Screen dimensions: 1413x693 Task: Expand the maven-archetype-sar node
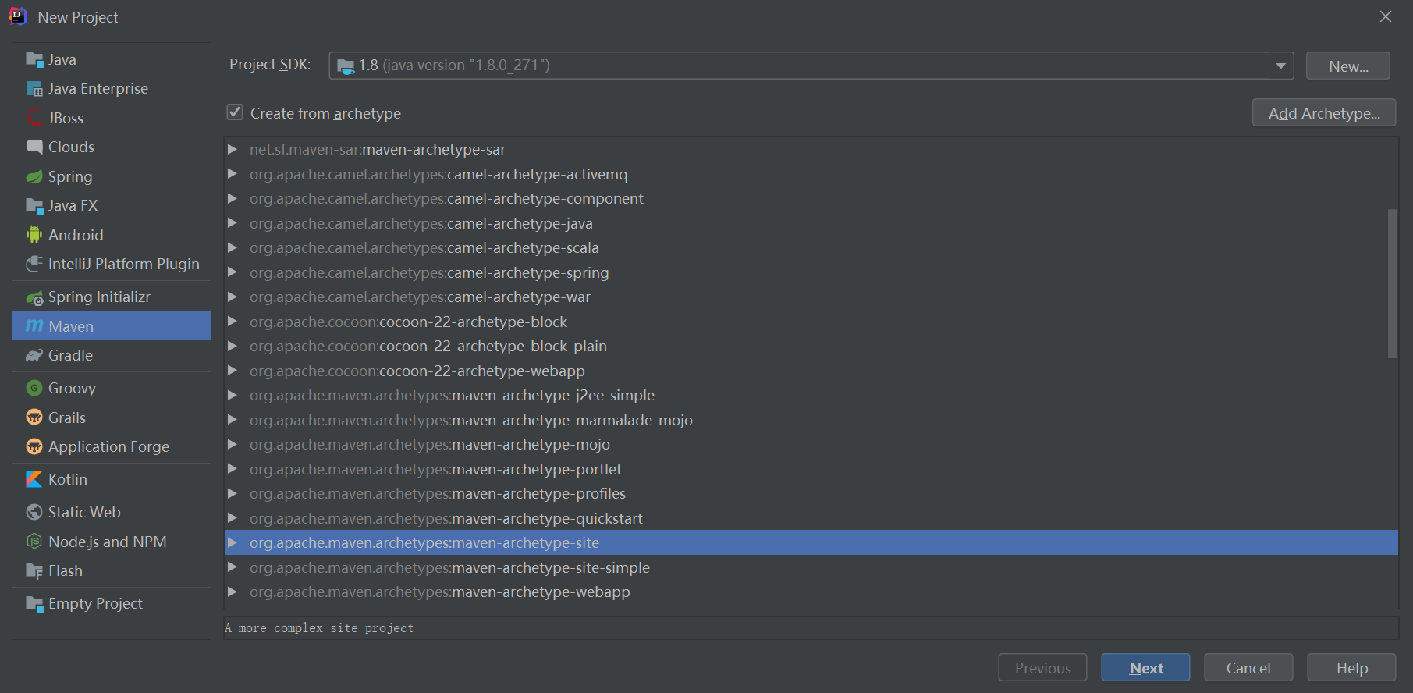pyautogui.click(x=233, y=149)
